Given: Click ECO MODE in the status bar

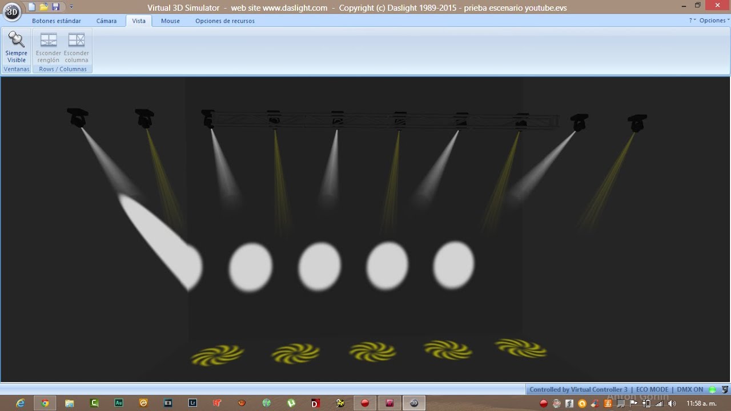Looking at the screenshot, I should coord(652,389).
